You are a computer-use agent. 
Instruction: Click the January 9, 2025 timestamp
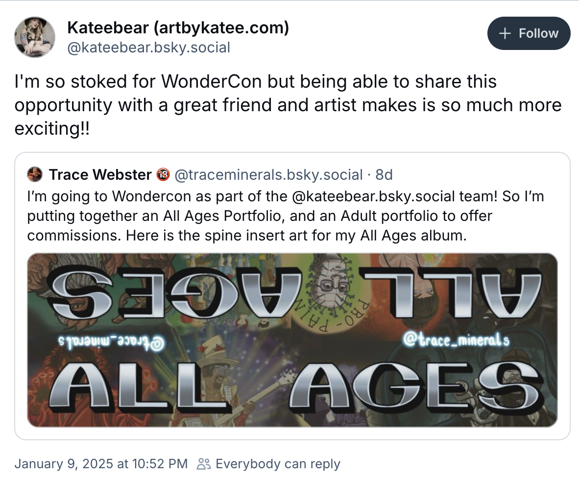click(100, 464)
